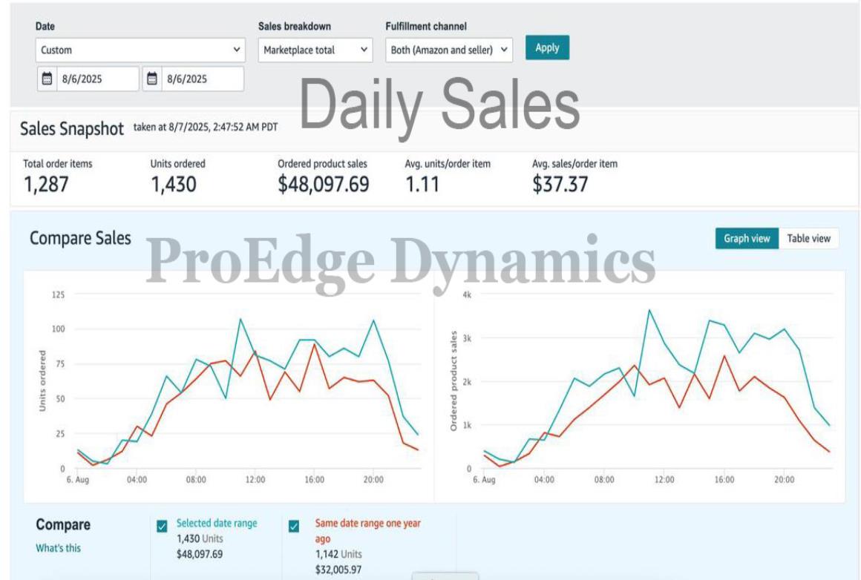Image resolution: width=861 pixels, height=580 pixels.
Task: Expand the Fulfillment channel dropdown
Action: [449, 50]
